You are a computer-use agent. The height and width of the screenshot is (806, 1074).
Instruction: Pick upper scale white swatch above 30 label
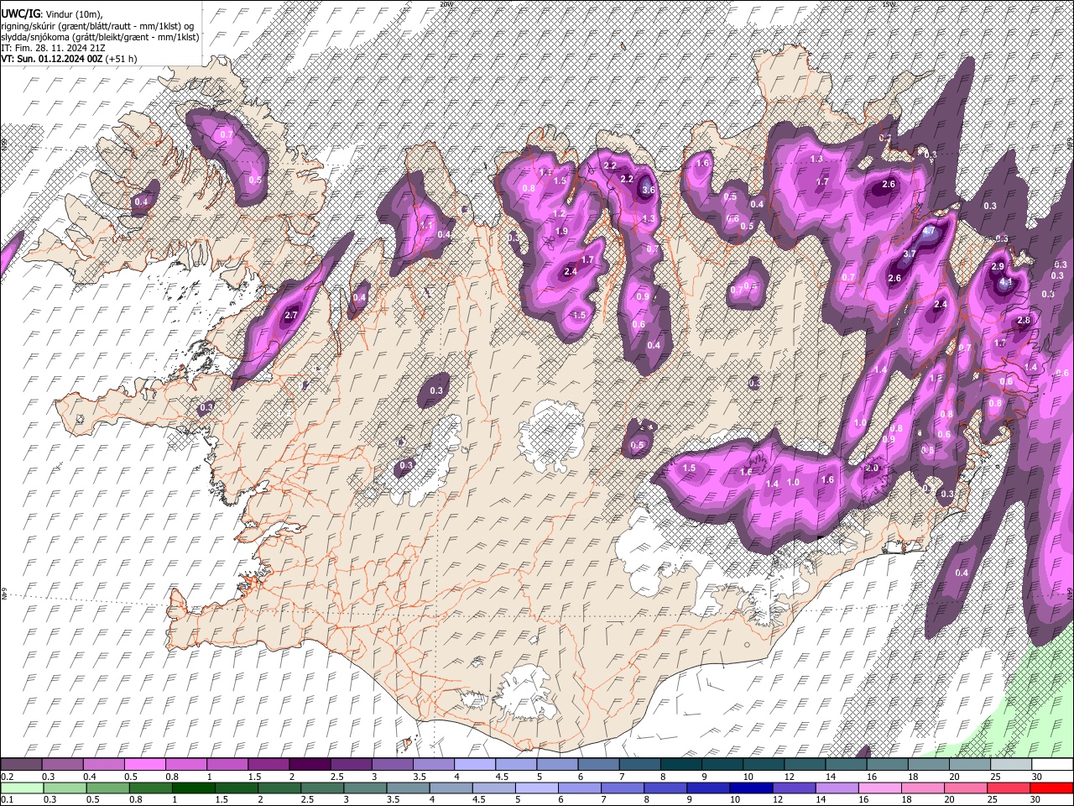point(1053,764)
